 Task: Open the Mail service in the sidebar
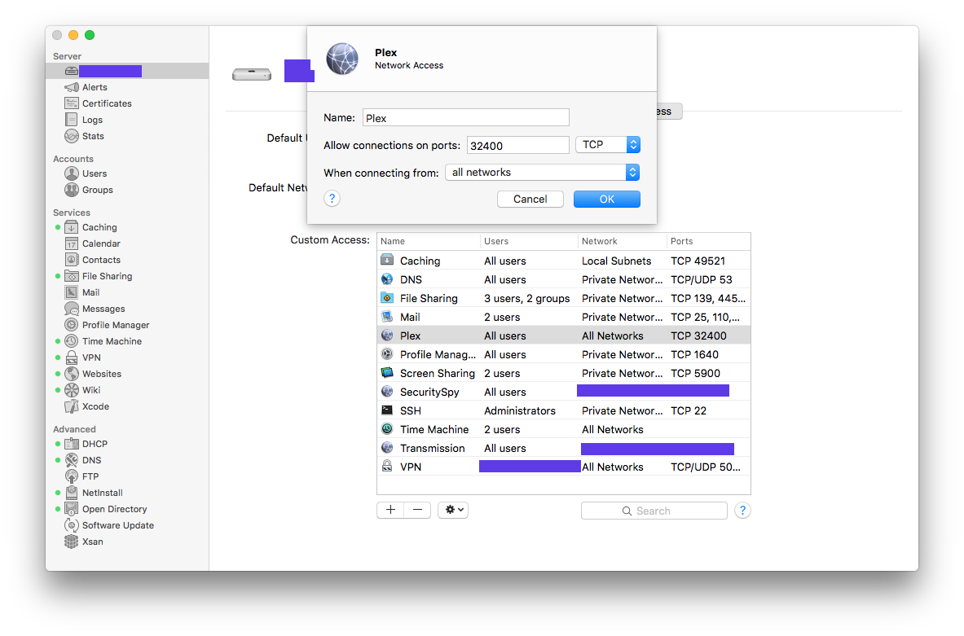click(x=90, y=292)
